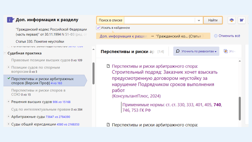Select the Арбитражные суды row
Screen dimensions: 252x142
pos(41,117)
